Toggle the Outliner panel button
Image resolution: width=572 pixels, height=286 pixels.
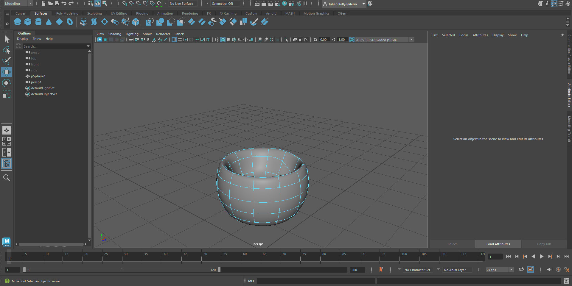coord(7,163)
